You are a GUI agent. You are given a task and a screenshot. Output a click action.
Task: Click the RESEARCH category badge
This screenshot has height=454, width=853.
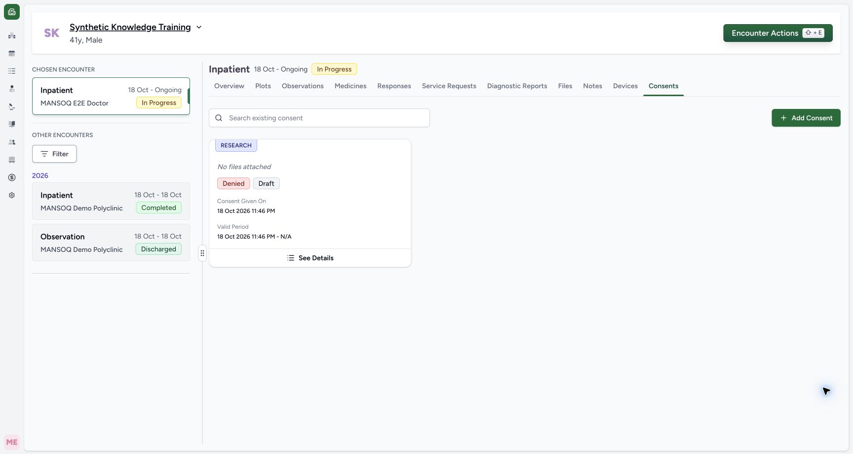click(x=236, y=145)
